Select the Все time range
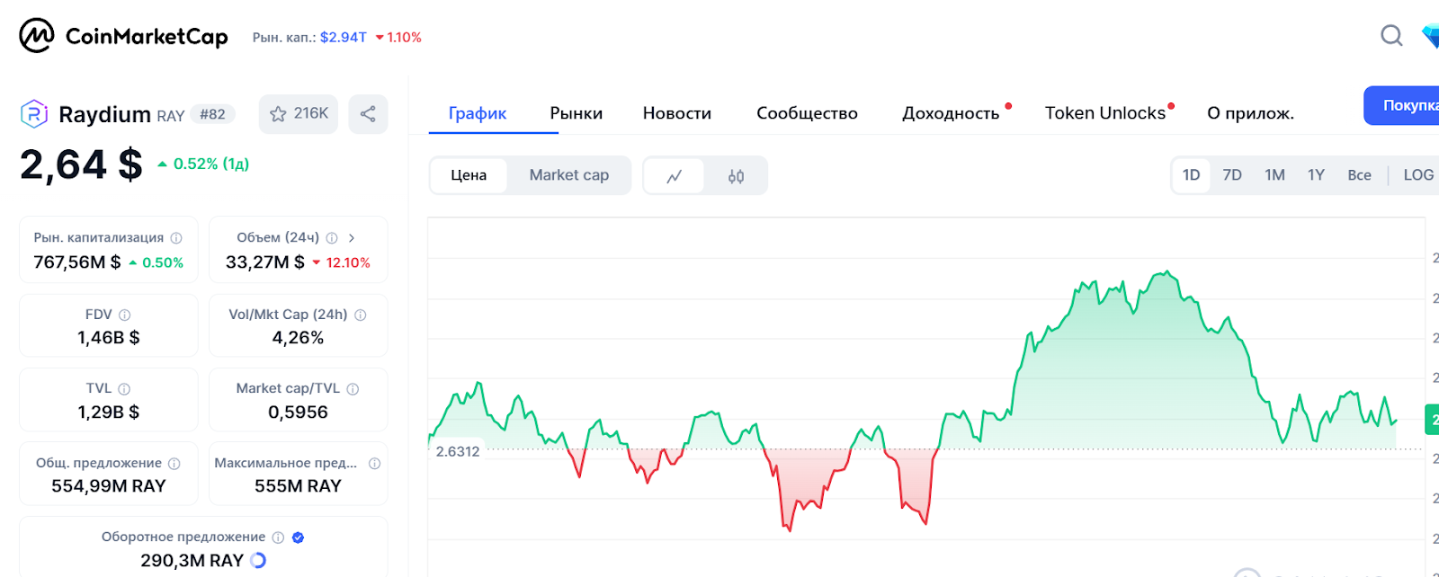 click(x=1359, y=175)
